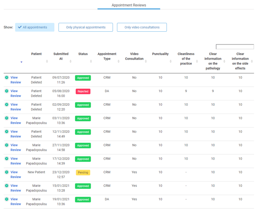Click plus icon on 12/11/2020 review row
This screenshot has height=209, width=257.
[x=7, y=132]
